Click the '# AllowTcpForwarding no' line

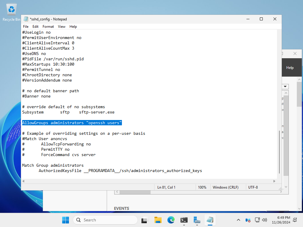[57, 144]
